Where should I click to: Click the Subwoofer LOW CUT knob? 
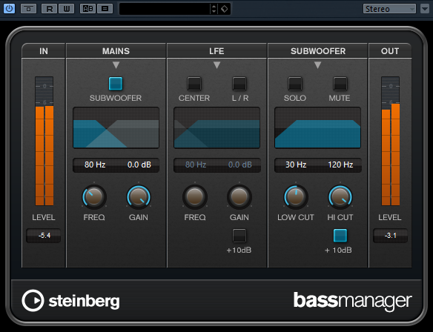296,197
